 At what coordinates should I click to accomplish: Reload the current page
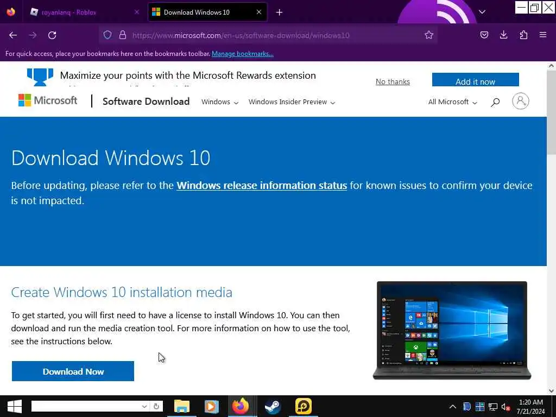click(52, 35)
